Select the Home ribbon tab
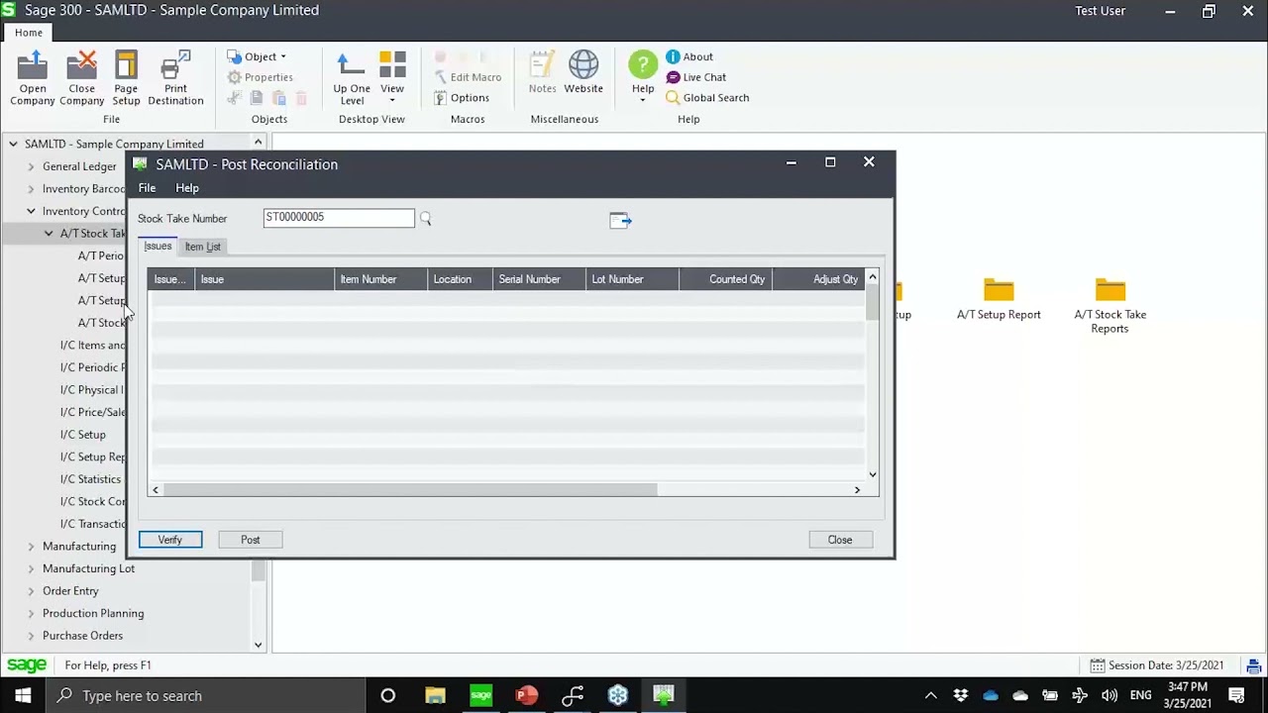The width and height of the screenshot is (1268, 713). pyautogui.click(x=29, y=33)
